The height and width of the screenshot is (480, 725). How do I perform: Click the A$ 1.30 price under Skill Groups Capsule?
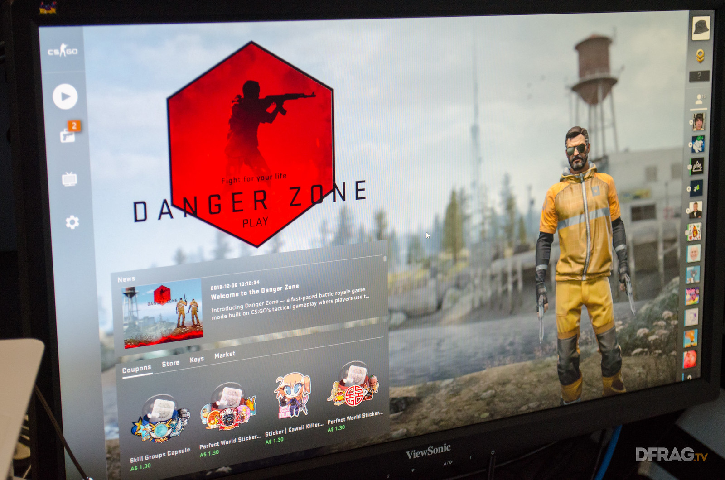pos(140,467)
